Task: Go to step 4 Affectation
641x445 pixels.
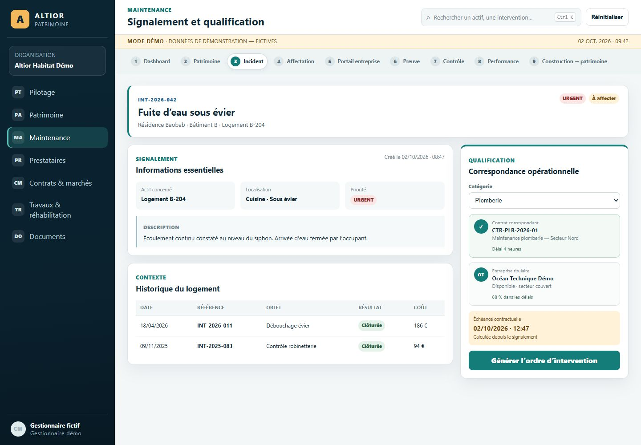Action: pyautogui.click(x=295, y=61)
